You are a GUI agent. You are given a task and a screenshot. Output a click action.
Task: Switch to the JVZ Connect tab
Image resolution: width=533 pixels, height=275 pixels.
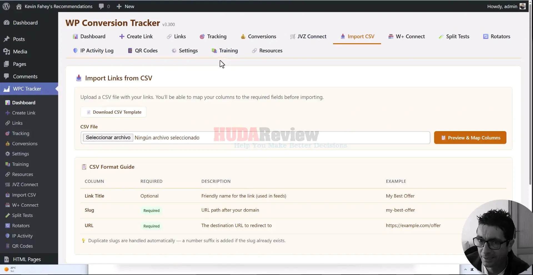point(308,36)
